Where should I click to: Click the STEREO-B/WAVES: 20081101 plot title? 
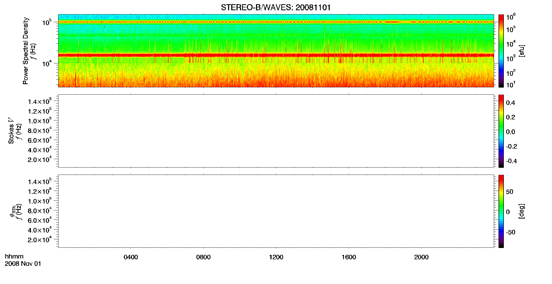(276, 7)
